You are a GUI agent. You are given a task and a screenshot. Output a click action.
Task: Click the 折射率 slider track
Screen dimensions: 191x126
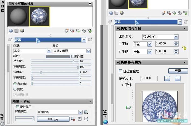pos(55,73)
